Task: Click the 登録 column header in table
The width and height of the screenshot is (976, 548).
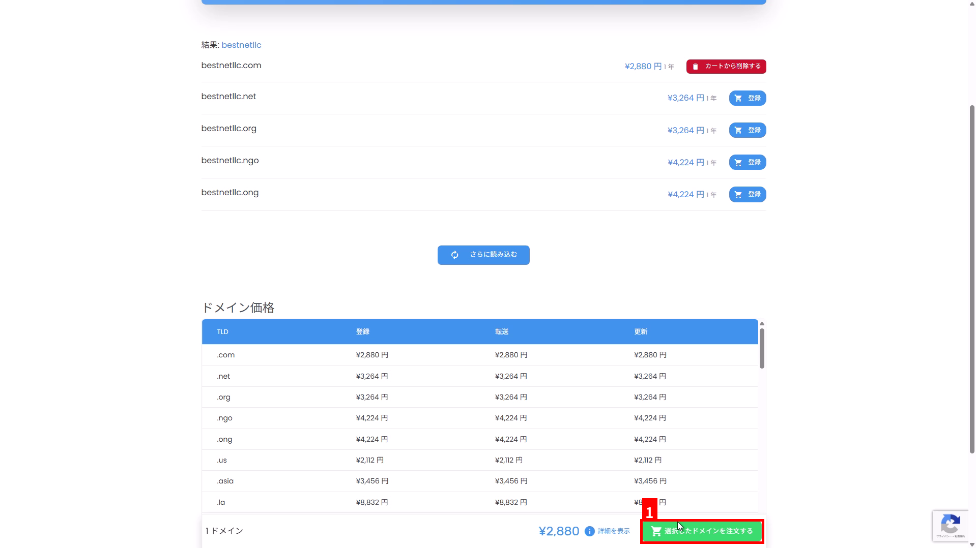Action: (362, 332)
